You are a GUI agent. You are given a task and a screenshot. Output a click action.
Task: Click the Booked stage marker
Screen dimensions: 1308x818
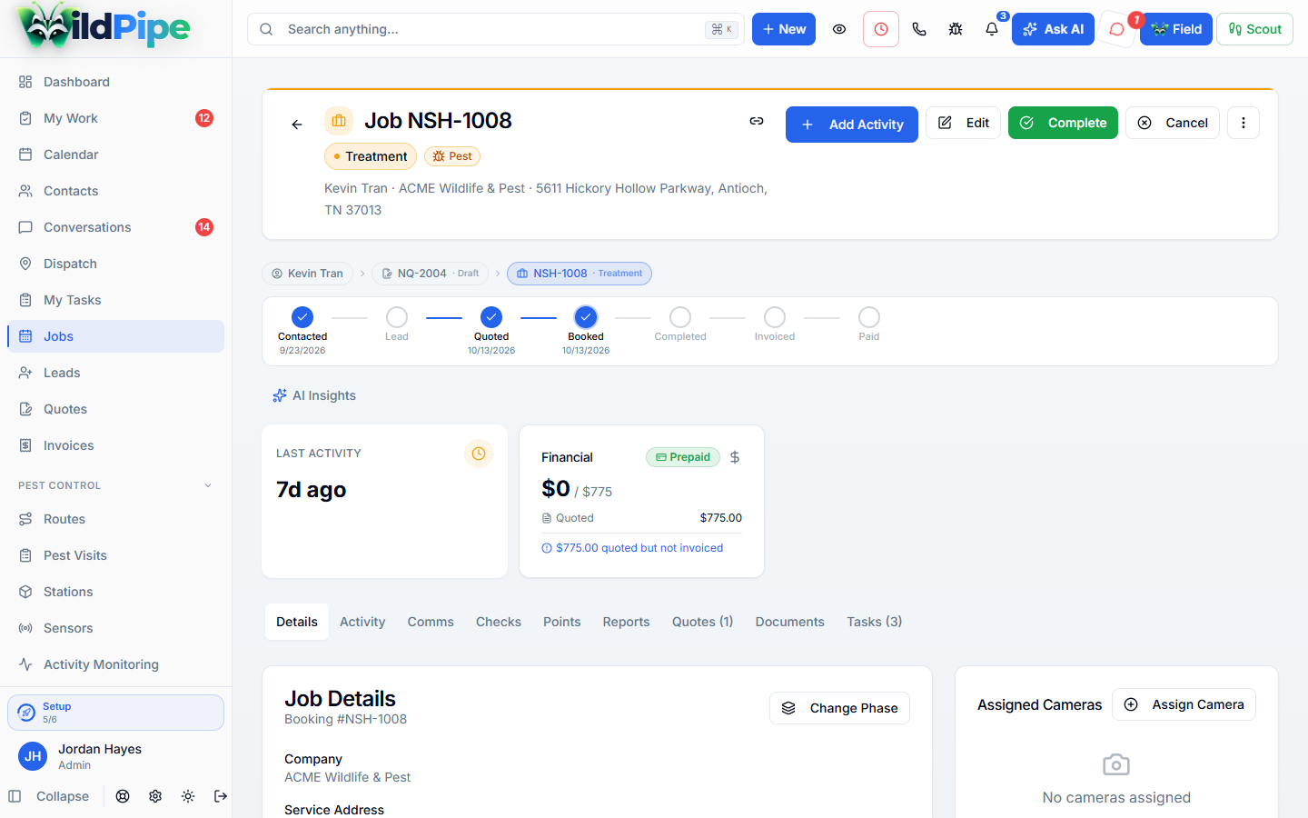(x=586, y=317)
